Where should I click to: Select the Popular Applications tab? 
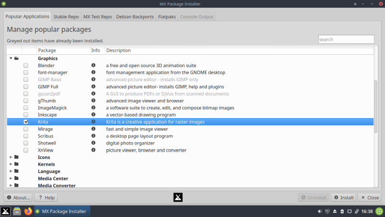click(x=27, y=16)
